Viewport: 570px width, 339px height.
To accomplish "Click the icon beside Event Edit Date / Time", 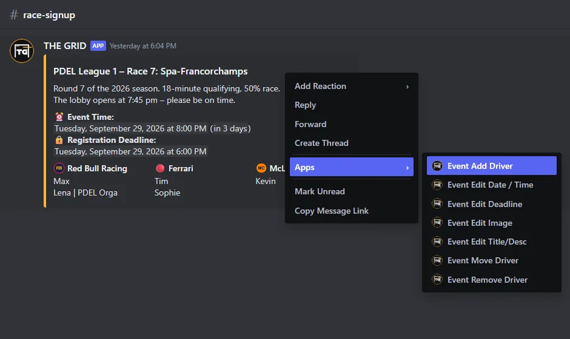I will coord(437,185).
